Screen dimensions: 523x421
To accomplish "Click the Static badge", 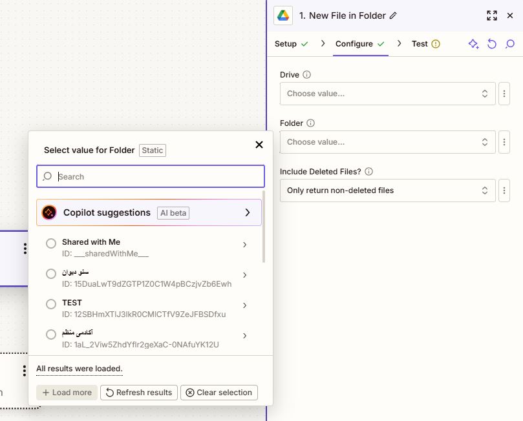I will pyautogui.click(x=153, y=150).
